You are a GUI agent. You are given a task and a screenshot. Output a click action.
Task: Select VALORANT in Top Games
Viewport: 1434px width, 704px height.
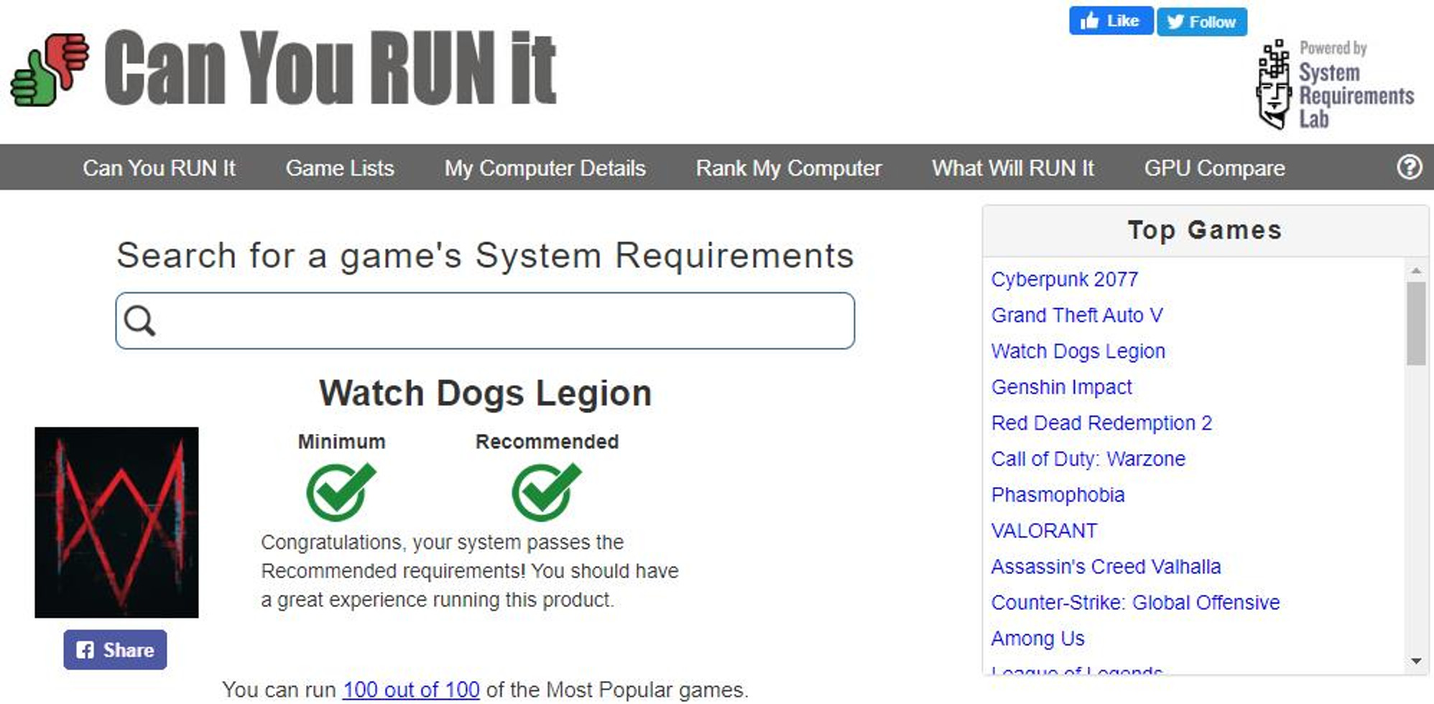[x=1044, y=530]
